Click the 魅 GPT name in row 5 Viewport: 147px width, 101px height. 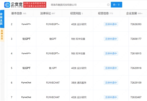coord(53,68)
